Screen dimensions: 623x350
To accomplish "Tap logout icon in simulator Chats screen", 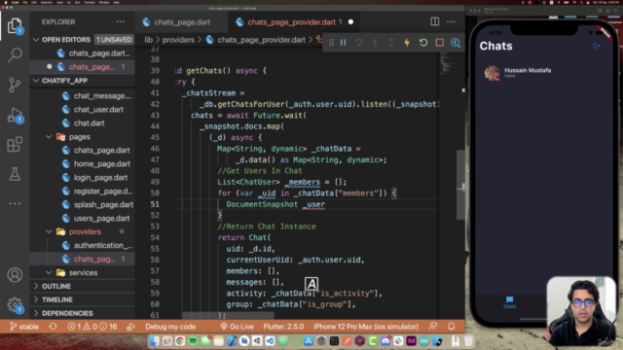I will (597, 46).
